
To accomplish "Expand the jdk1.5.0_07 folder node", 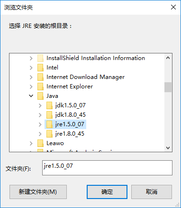I will (40, 105).
